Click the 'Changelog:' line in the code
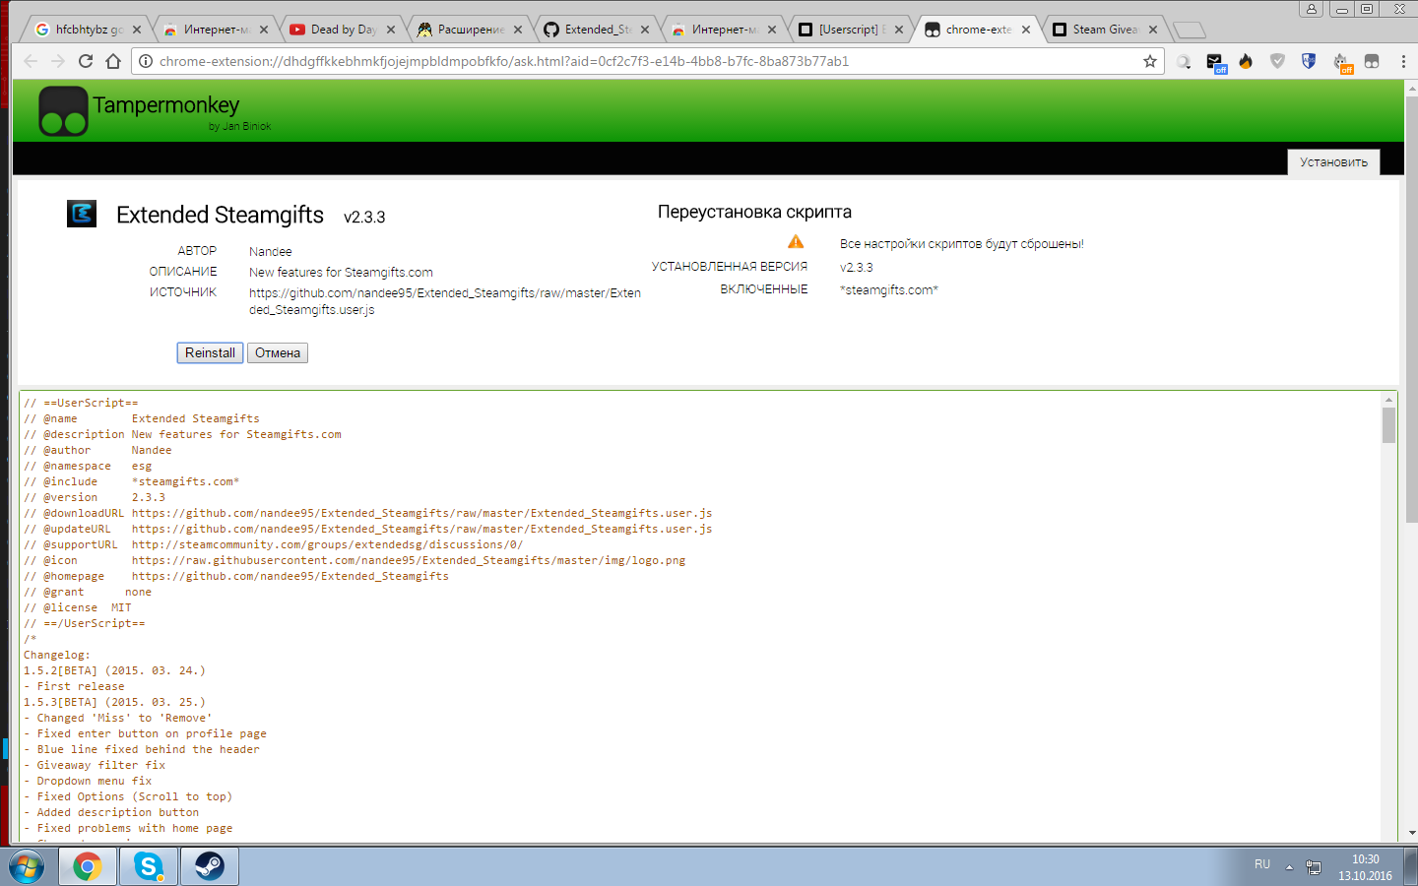 pos(57,655)
